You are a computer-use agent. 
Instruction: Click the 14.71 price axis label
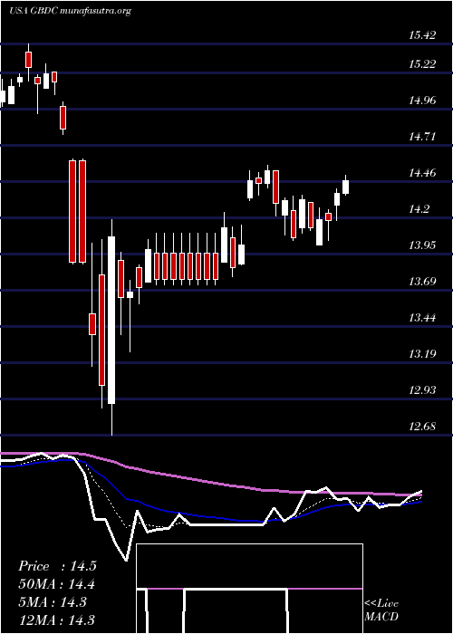click(x=422, y=137)
